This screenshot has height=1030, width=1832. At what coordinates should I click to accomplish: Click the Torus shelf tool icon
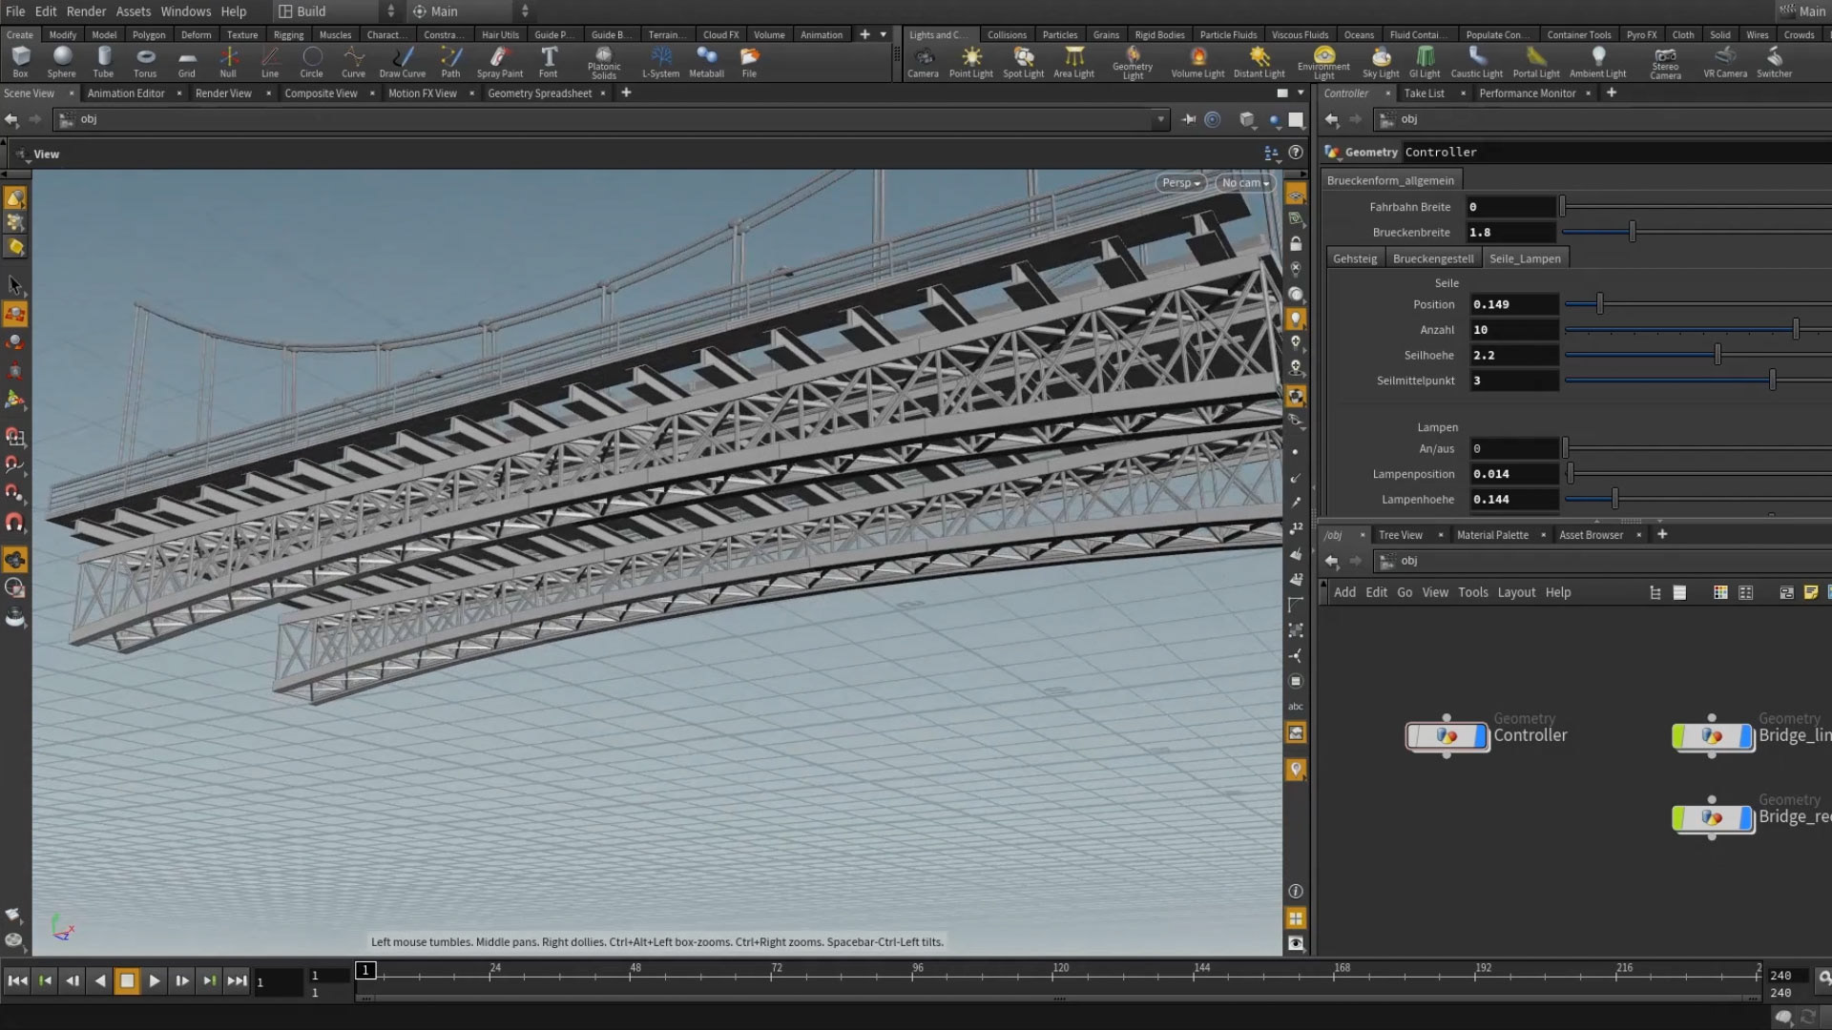click(x=145, y=57)
